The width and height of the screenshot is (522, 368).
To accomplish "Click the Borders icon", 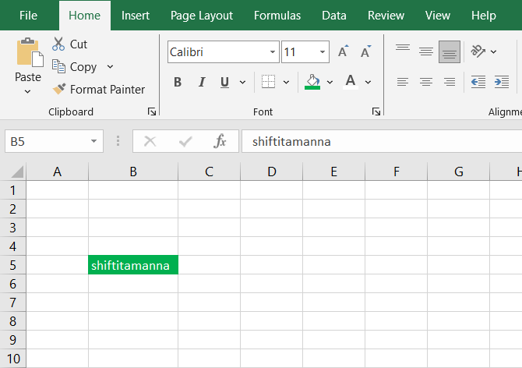I will coord(268,82).
